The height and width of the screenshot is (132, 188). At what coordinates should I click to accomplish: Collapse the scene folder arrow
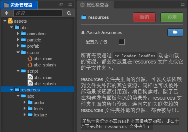18,52
